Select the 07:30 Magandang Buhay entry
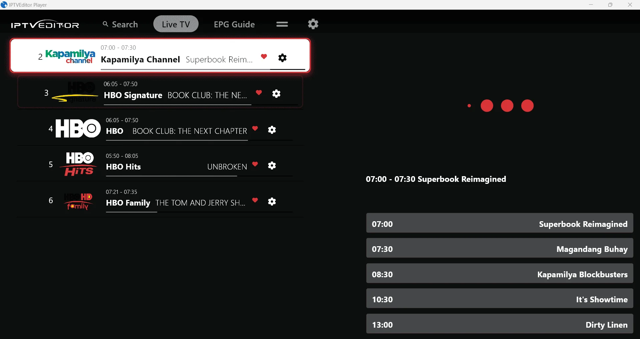 point(500,248)
